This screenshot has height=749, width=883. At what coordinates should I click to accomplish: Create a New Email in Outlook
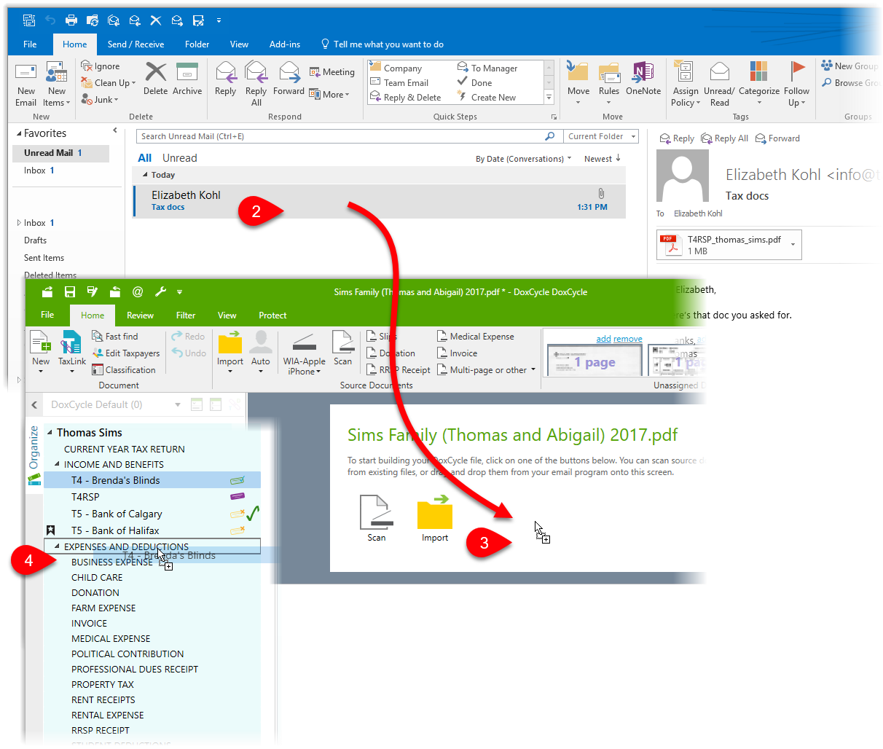coord(25,84)
